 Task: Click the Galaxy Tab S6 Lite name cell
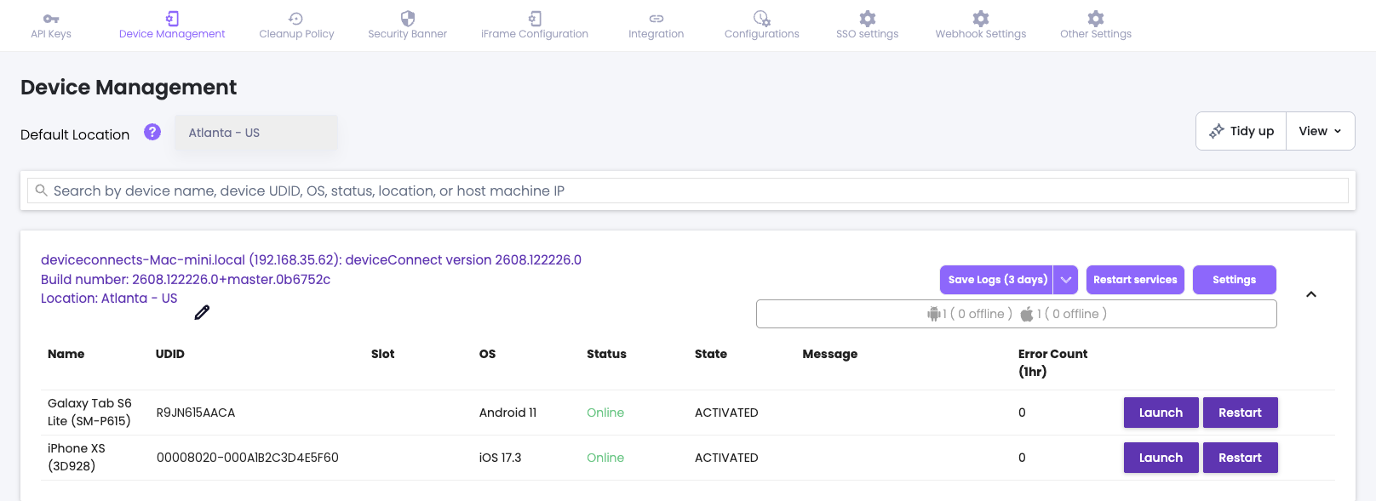coord(89,413)
